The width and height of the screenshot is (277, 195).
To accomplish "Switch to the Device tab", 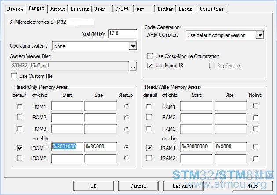I will pyautogui.click(x=15, y=9).
